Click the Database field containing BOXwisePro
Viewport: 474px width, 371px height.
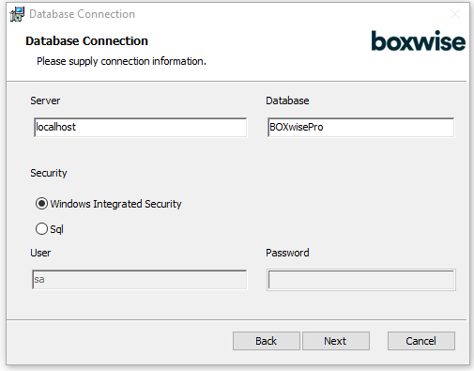pyautogui.click(x=361, y=127)
